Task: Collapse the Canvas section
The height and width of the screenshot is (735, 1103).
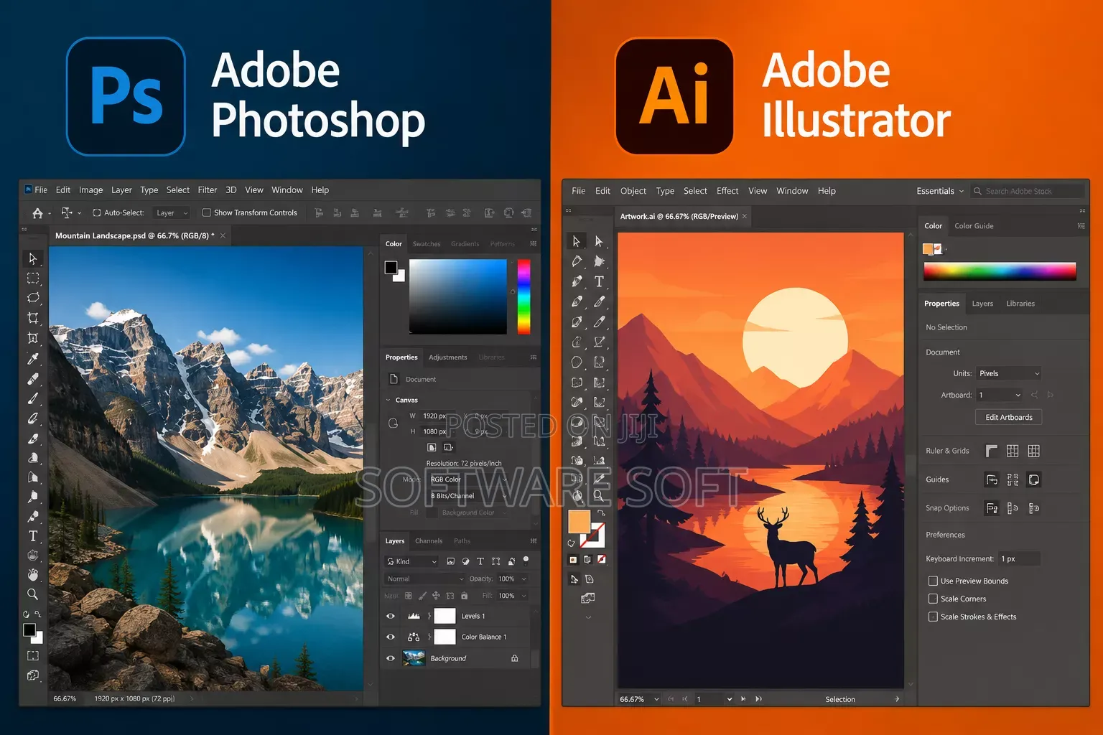Action: (388, 400)
